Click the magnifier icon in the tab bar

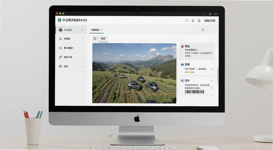203,30
